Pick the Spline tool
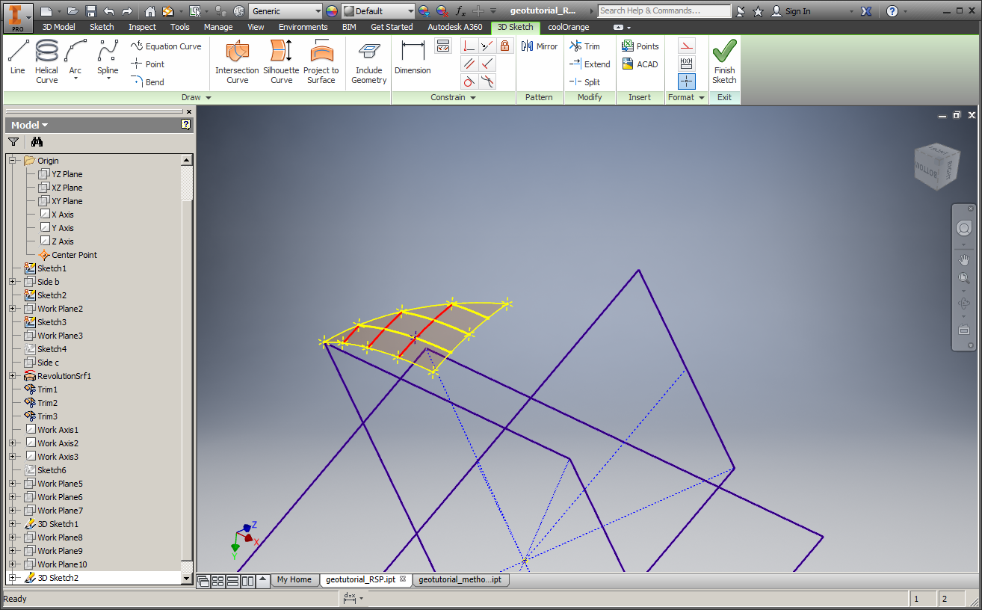 (108, 60)
